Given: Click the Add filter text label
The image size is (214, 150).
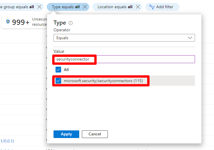Looking at the screenshot, I should click(165, 7).
